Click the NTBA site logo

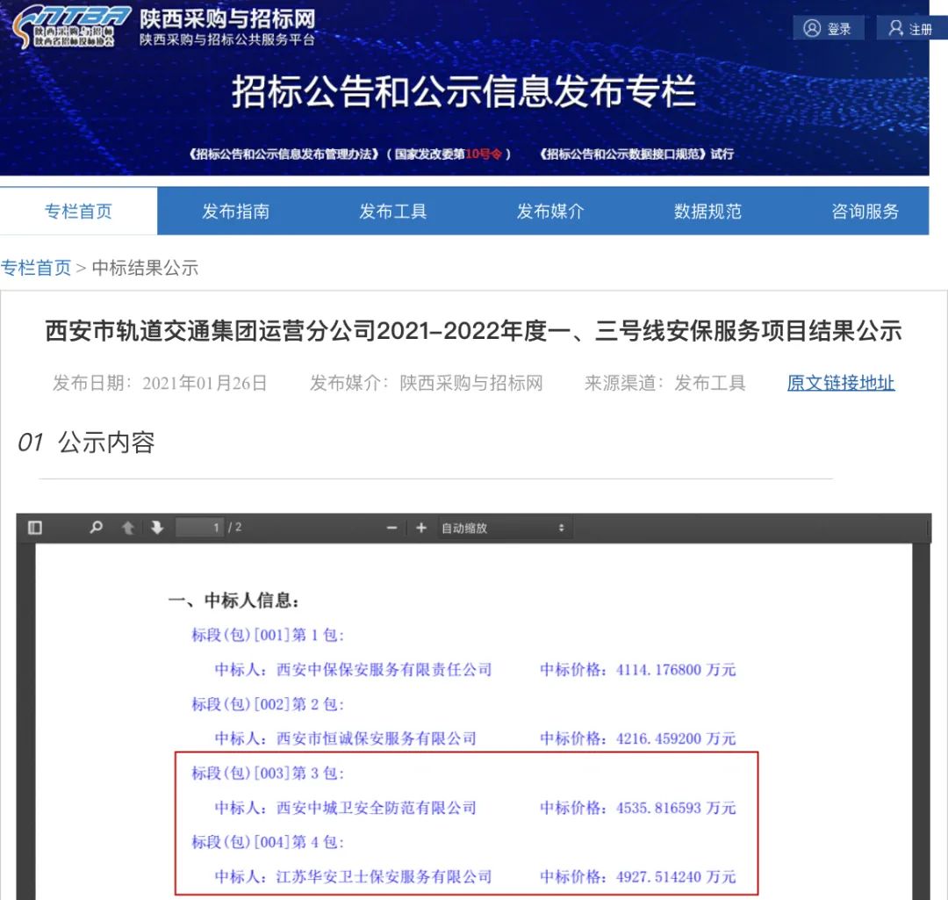[71, 26]
